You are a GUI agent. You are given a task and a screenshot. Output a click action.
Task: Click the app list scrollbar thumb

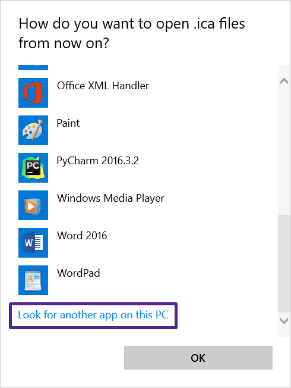[x=284, y=264]
